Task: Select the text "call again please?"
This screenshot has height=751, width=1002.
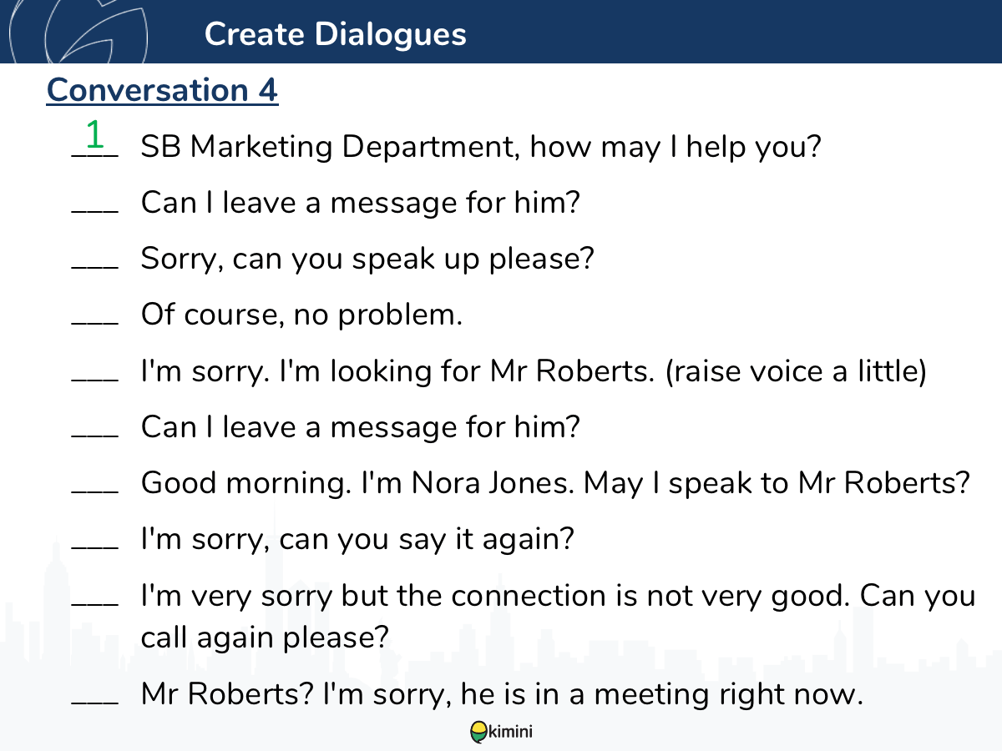Action: tap(266, 638)
